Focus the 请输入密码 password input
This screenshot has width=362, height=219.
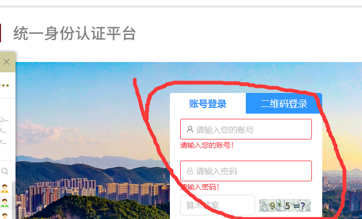(x=246, y=171)
